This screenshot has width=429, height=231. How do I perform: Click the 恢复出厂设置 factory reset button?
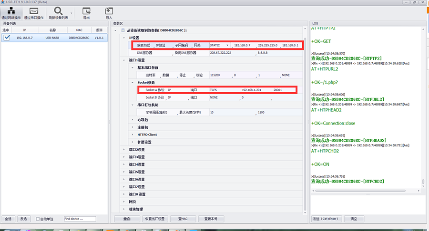click(155, 219)
